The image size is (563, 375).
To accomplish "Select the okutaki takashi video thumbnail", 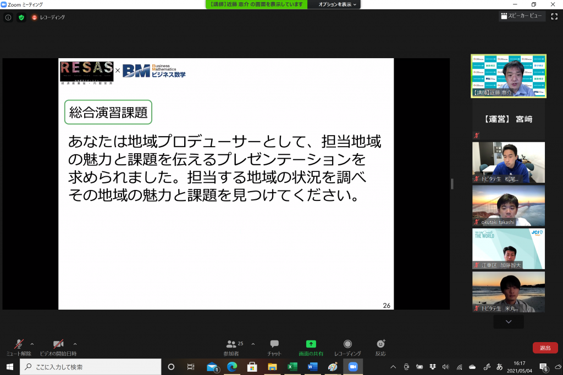I will 509,205.
